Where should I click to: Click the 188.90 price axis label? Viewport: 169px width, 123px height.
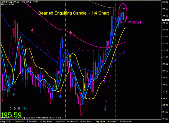[165, 78]
